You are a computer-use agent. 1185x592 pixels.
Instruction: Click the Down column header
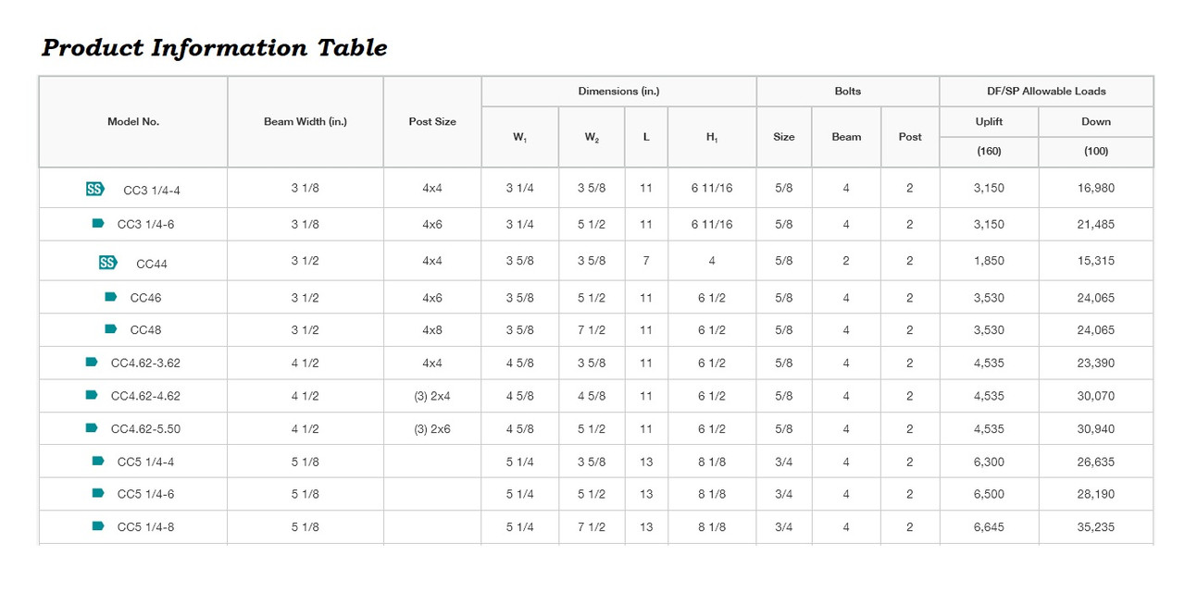[x=1096, y=122]
